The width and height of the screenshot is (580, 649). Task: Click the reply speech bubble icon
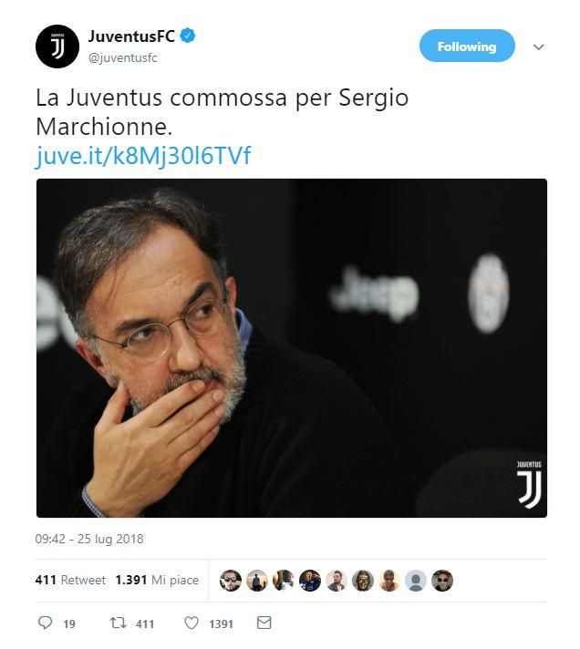45,623
